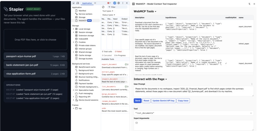257x131 pixels.
Task: Open the more DevTools tabs chevron
Action: (95, 3)
